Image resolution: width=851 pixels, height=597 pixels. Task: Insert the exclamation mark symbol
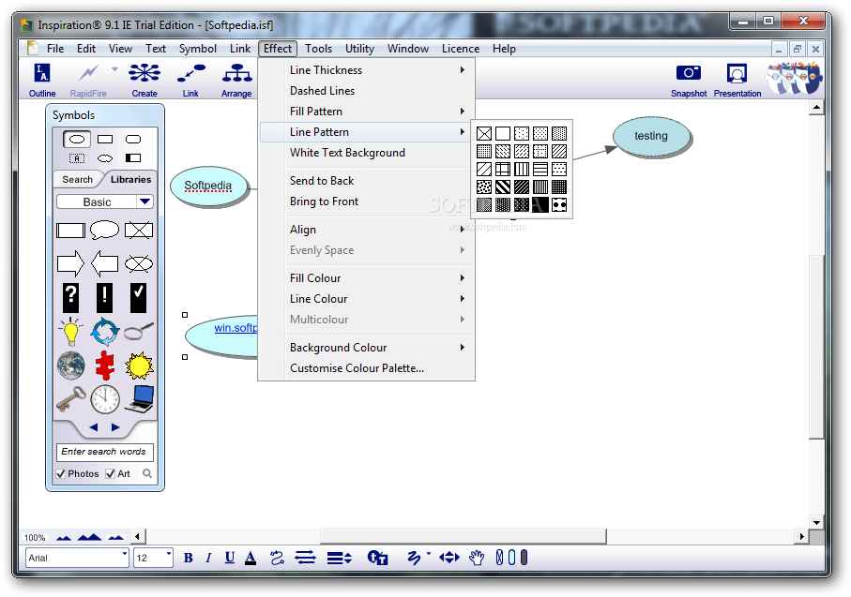tap(105, 298)
